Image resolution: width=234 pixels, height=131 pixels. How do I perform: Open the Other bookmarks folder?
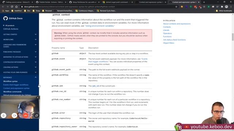coord(224,11)
